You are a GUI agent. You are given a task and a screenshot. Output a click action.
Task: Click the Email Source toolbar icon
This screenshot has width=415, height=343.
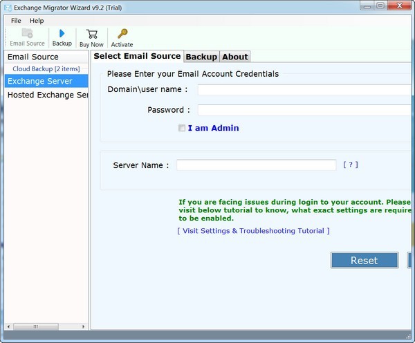point(27,34)
